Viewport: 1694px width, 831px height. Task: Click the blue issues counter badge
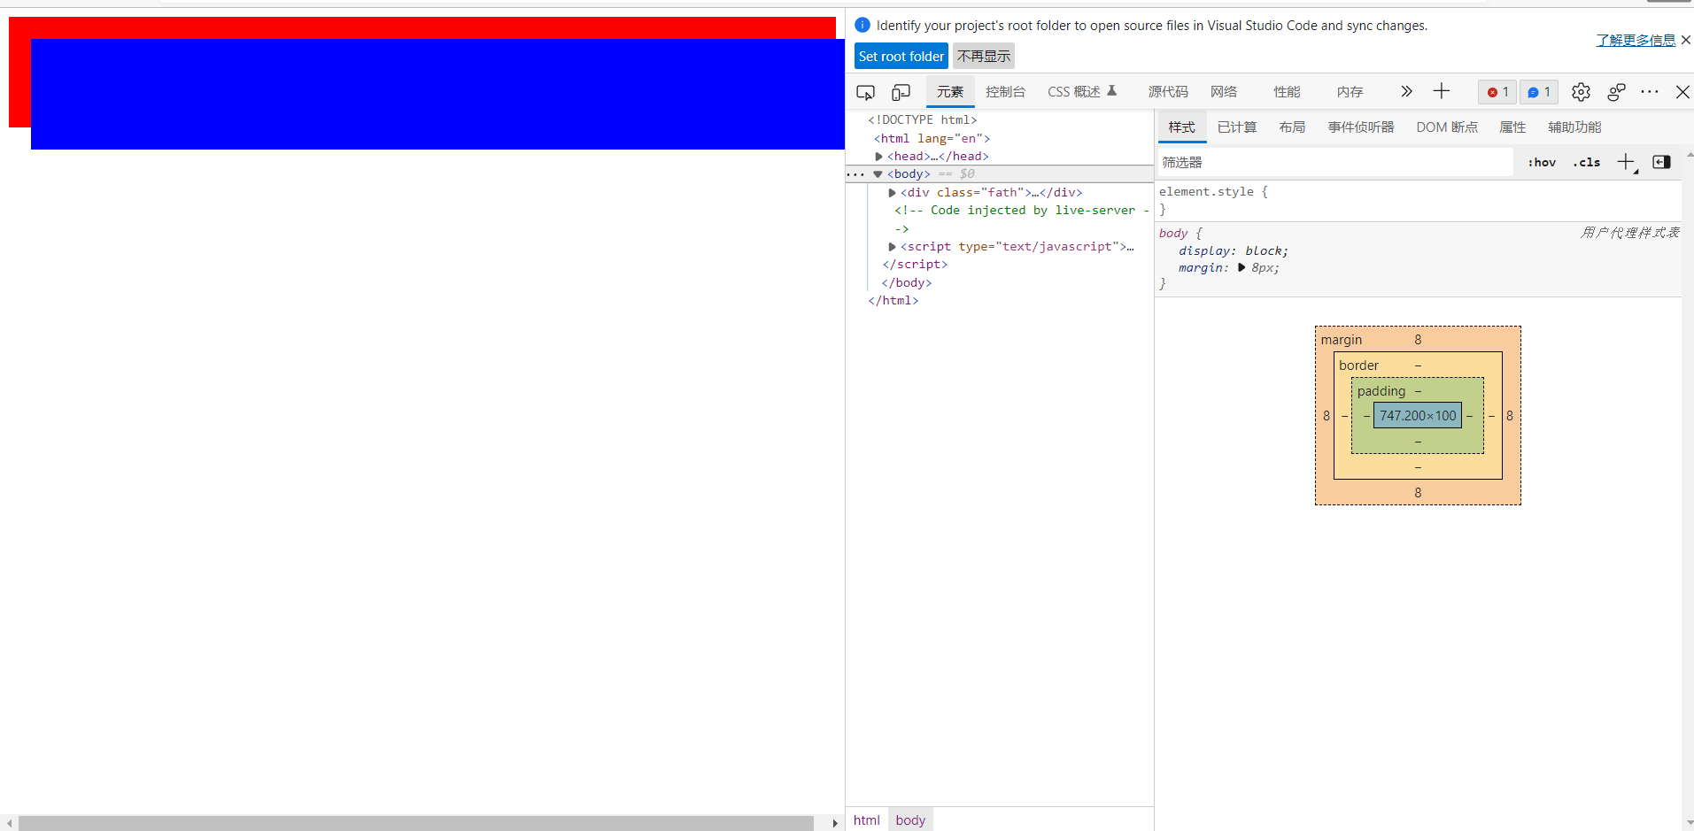tap(1538, 91)
